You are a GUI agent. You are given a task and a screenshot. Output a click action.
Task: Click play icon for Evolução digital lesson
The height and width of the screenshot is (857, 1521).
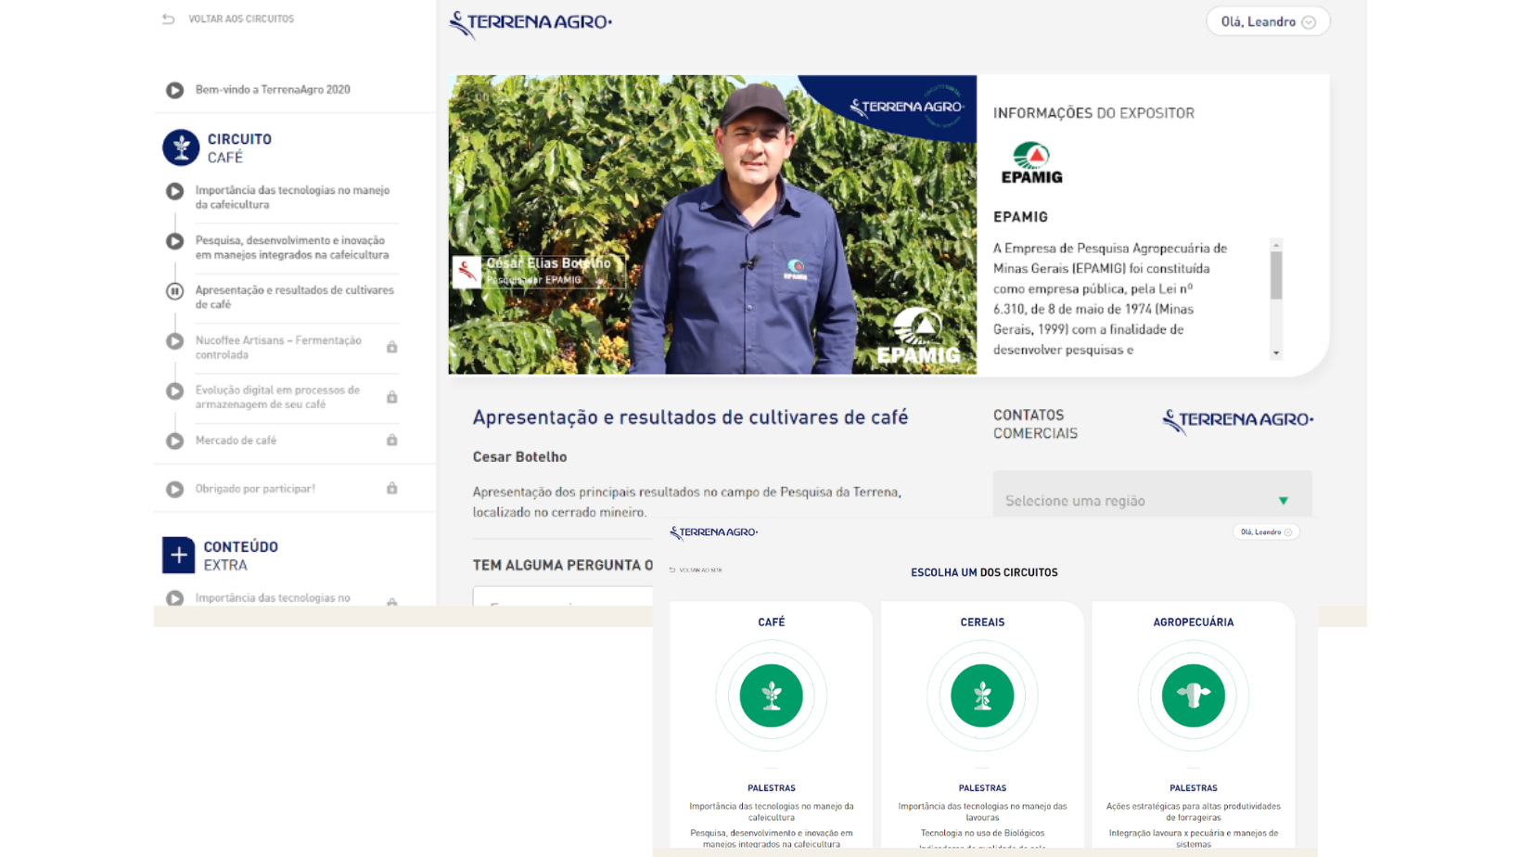click(x=174, y=391)
